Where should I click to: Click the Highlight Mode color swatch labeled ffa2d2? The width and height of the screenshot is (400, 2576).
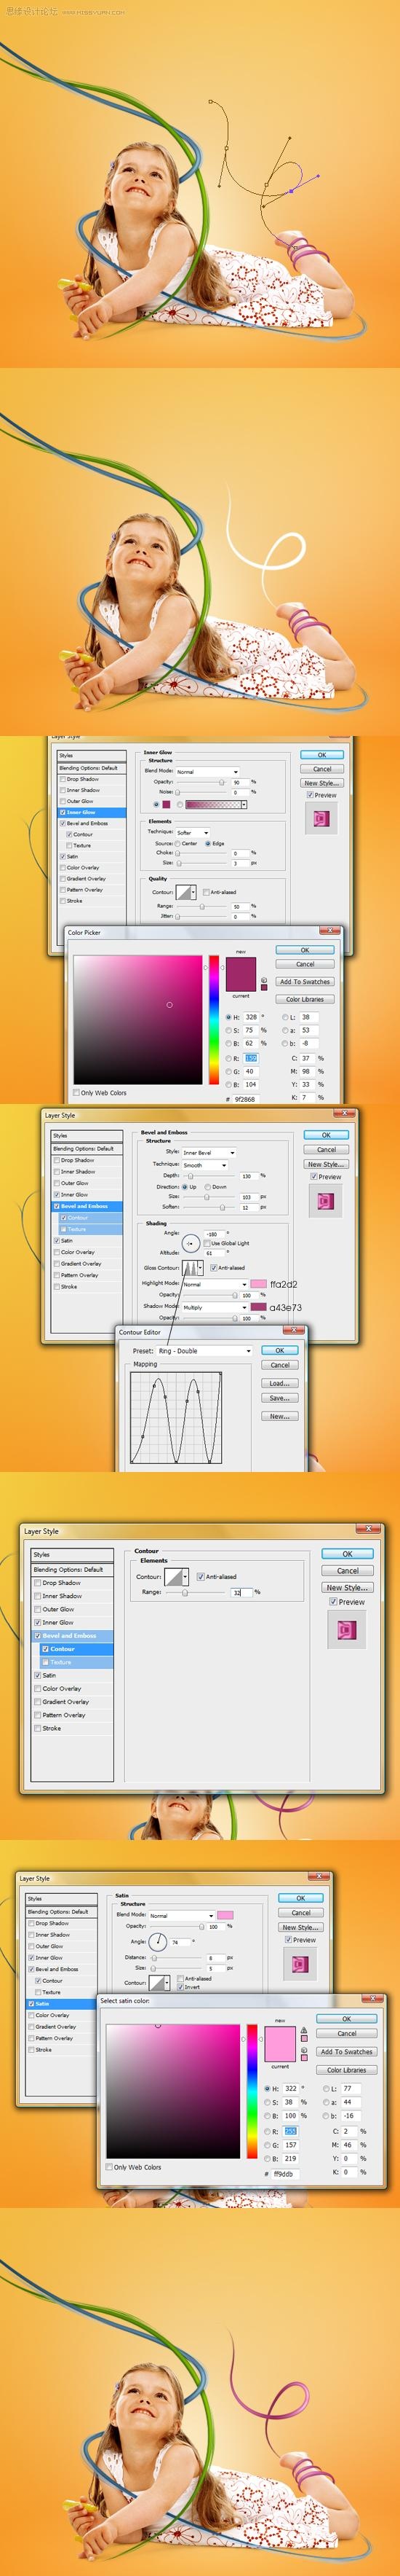pyautogui.click(x=258, y=1284)
